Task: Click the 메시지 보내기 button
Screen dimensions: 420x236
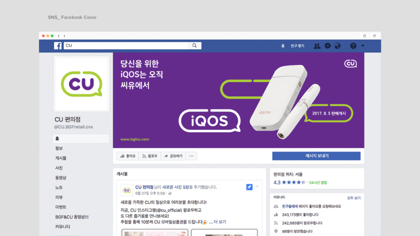Action: click(316, 156)
